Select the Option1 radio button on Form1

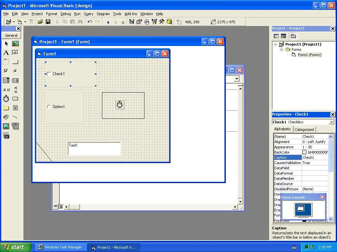tap(49, 107)
